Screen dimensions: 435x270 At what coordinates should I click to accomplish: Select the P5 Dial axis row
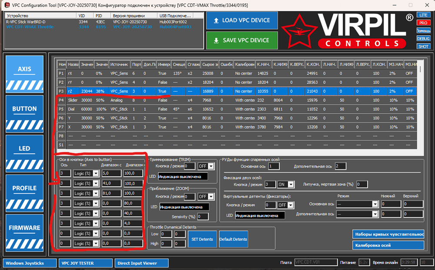237,109
